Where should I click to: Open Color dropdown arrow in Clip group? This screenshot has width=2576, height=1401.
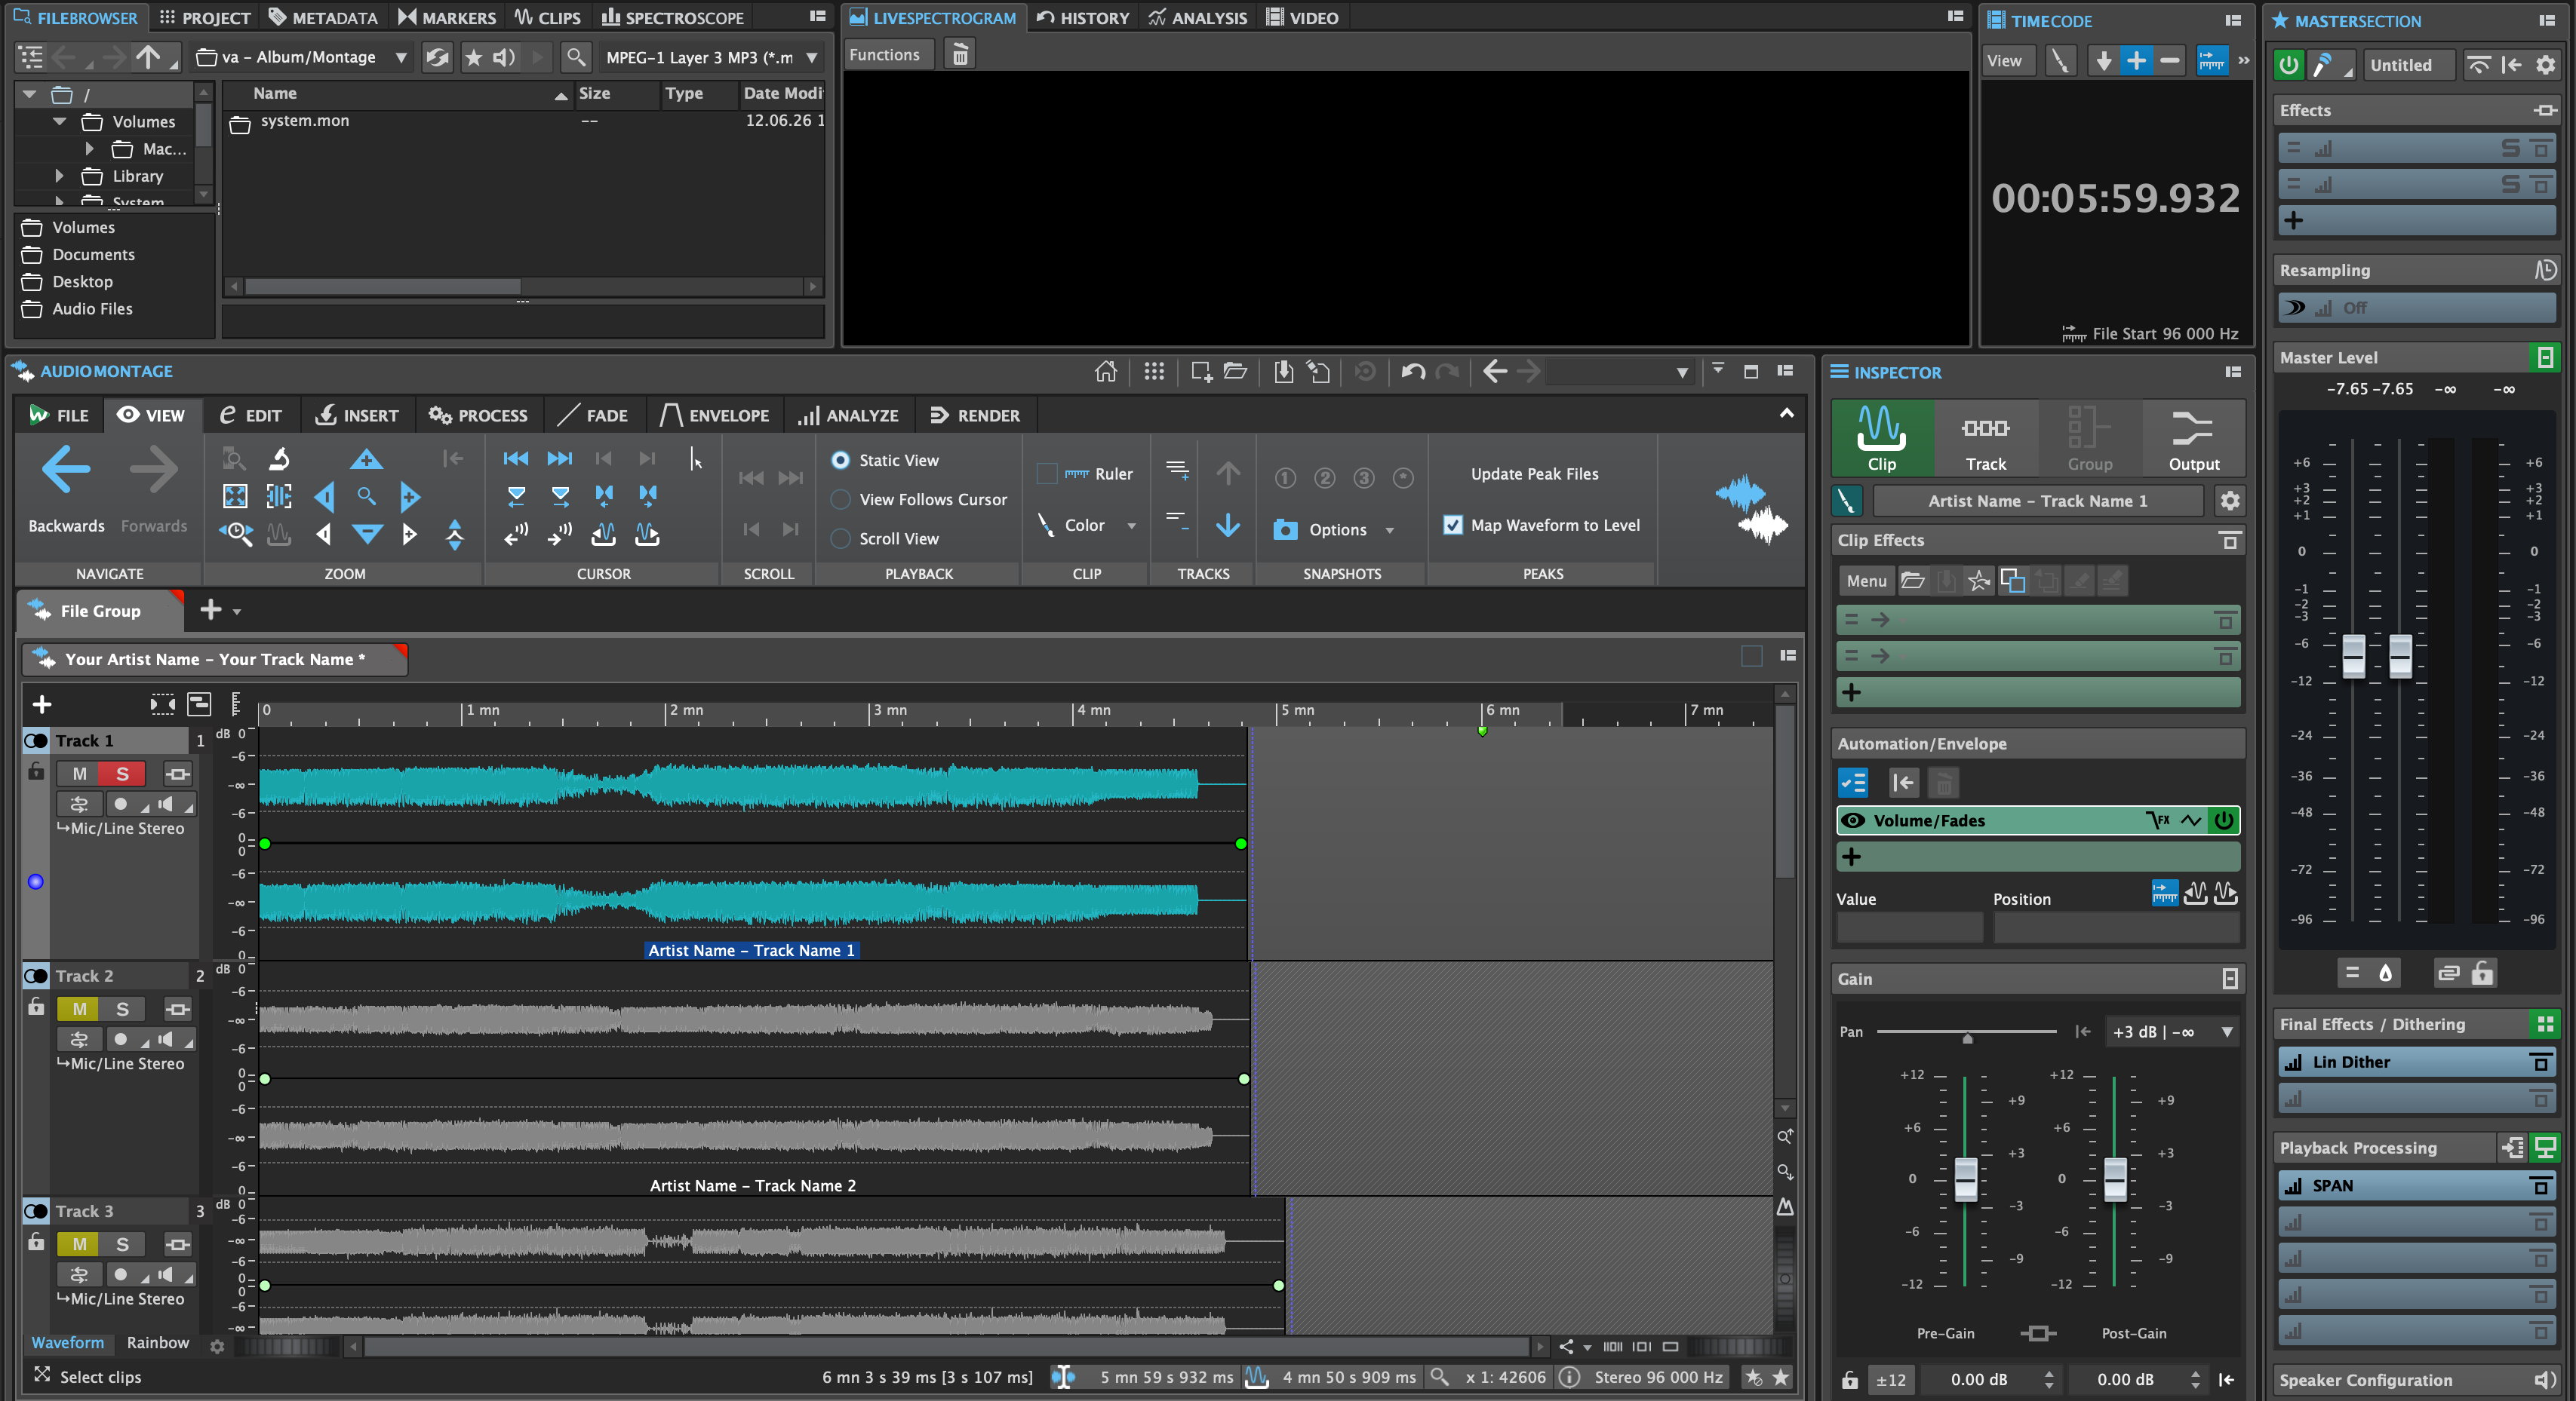click(x=1131, y=526)
